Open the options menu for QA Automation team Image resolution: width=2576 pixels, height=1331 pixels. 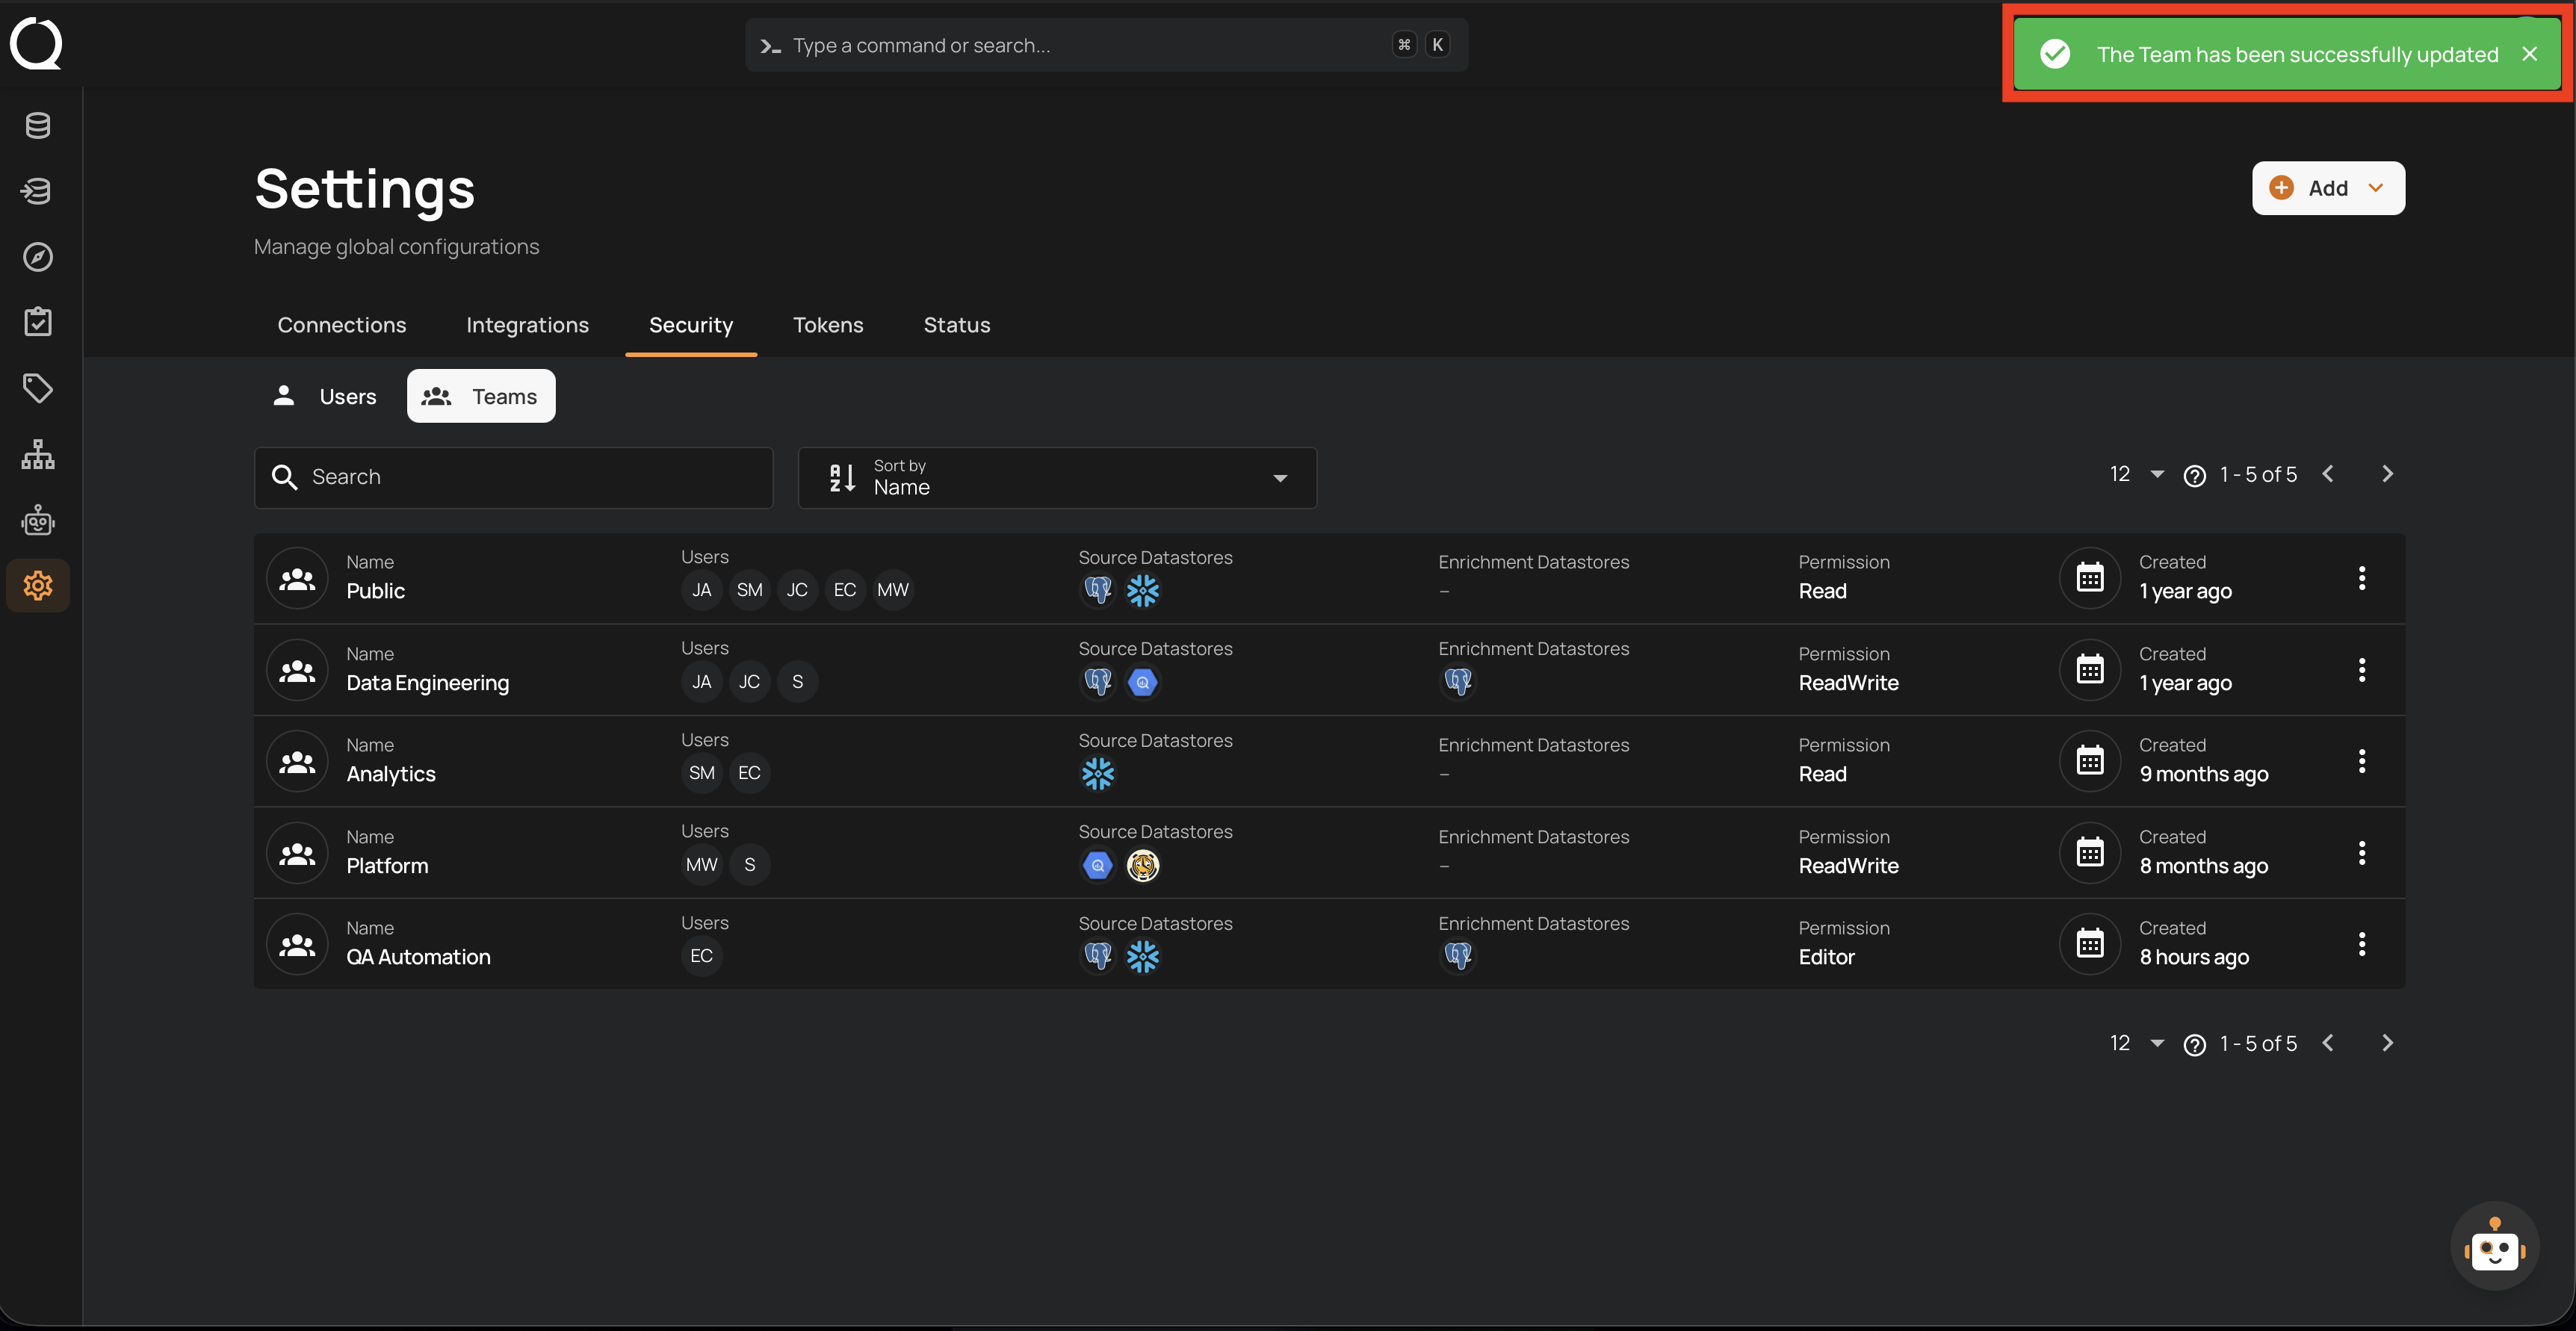coord(2362,944)
